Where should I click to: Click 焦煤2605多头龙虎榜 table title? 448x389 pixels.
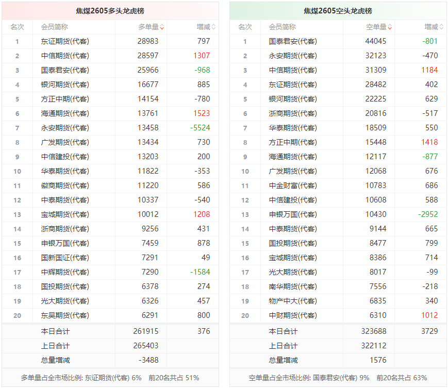point(110,11)
